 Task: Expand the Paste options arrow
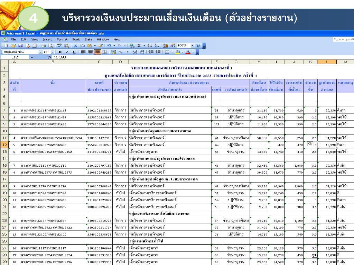pyautogui.click(x=95, y=46)
